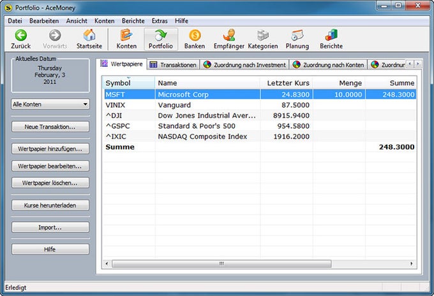
Task: Open the Konten menu in menu bar
Action: tap(104, 21)
